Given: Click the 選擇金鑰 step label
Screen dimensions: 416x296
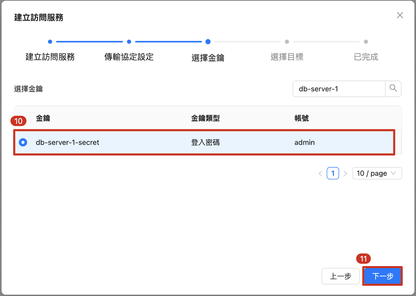Looking at the screenshot, I should click(208, 58).
